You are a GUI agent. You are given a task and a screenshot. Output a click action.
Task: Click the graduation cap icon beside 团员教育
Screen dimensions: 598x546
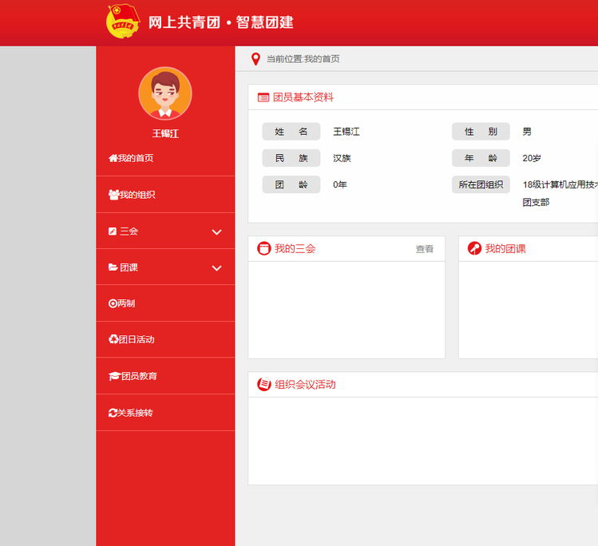(113, 376)
